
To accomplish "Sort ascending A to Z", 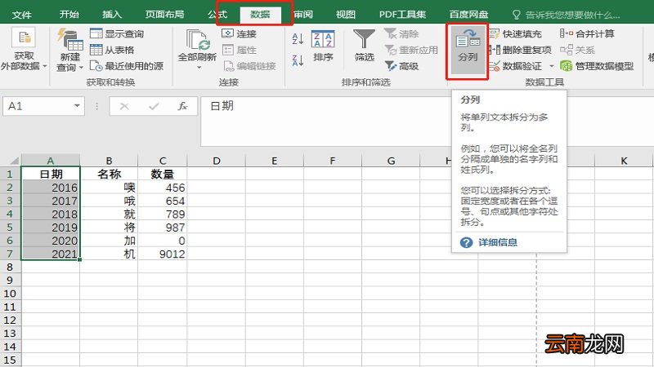I will coord(298,39).
